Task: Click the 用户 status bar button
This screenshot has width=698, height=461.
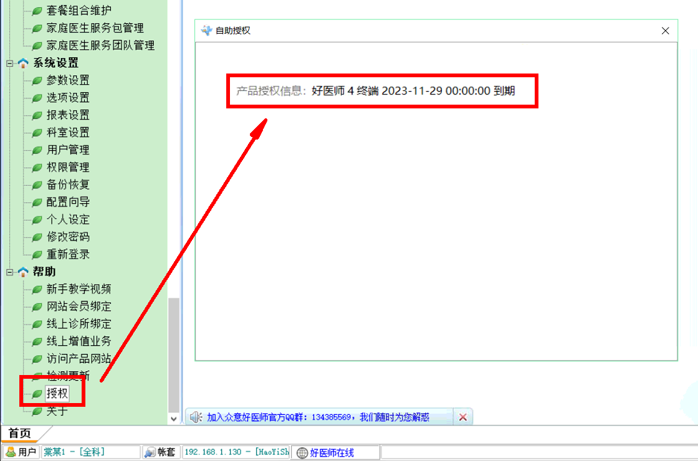Action: pos(21,452)
